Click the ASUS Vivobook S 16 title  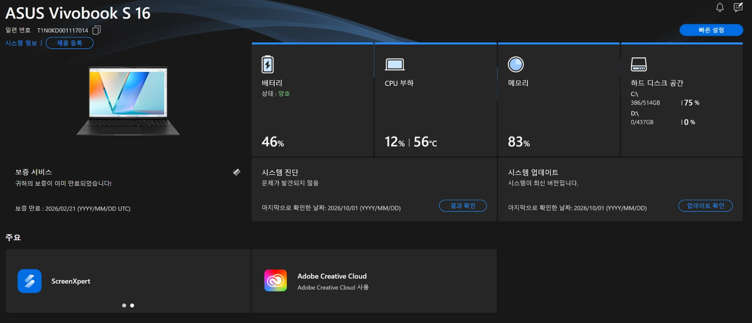pos(78,13)
